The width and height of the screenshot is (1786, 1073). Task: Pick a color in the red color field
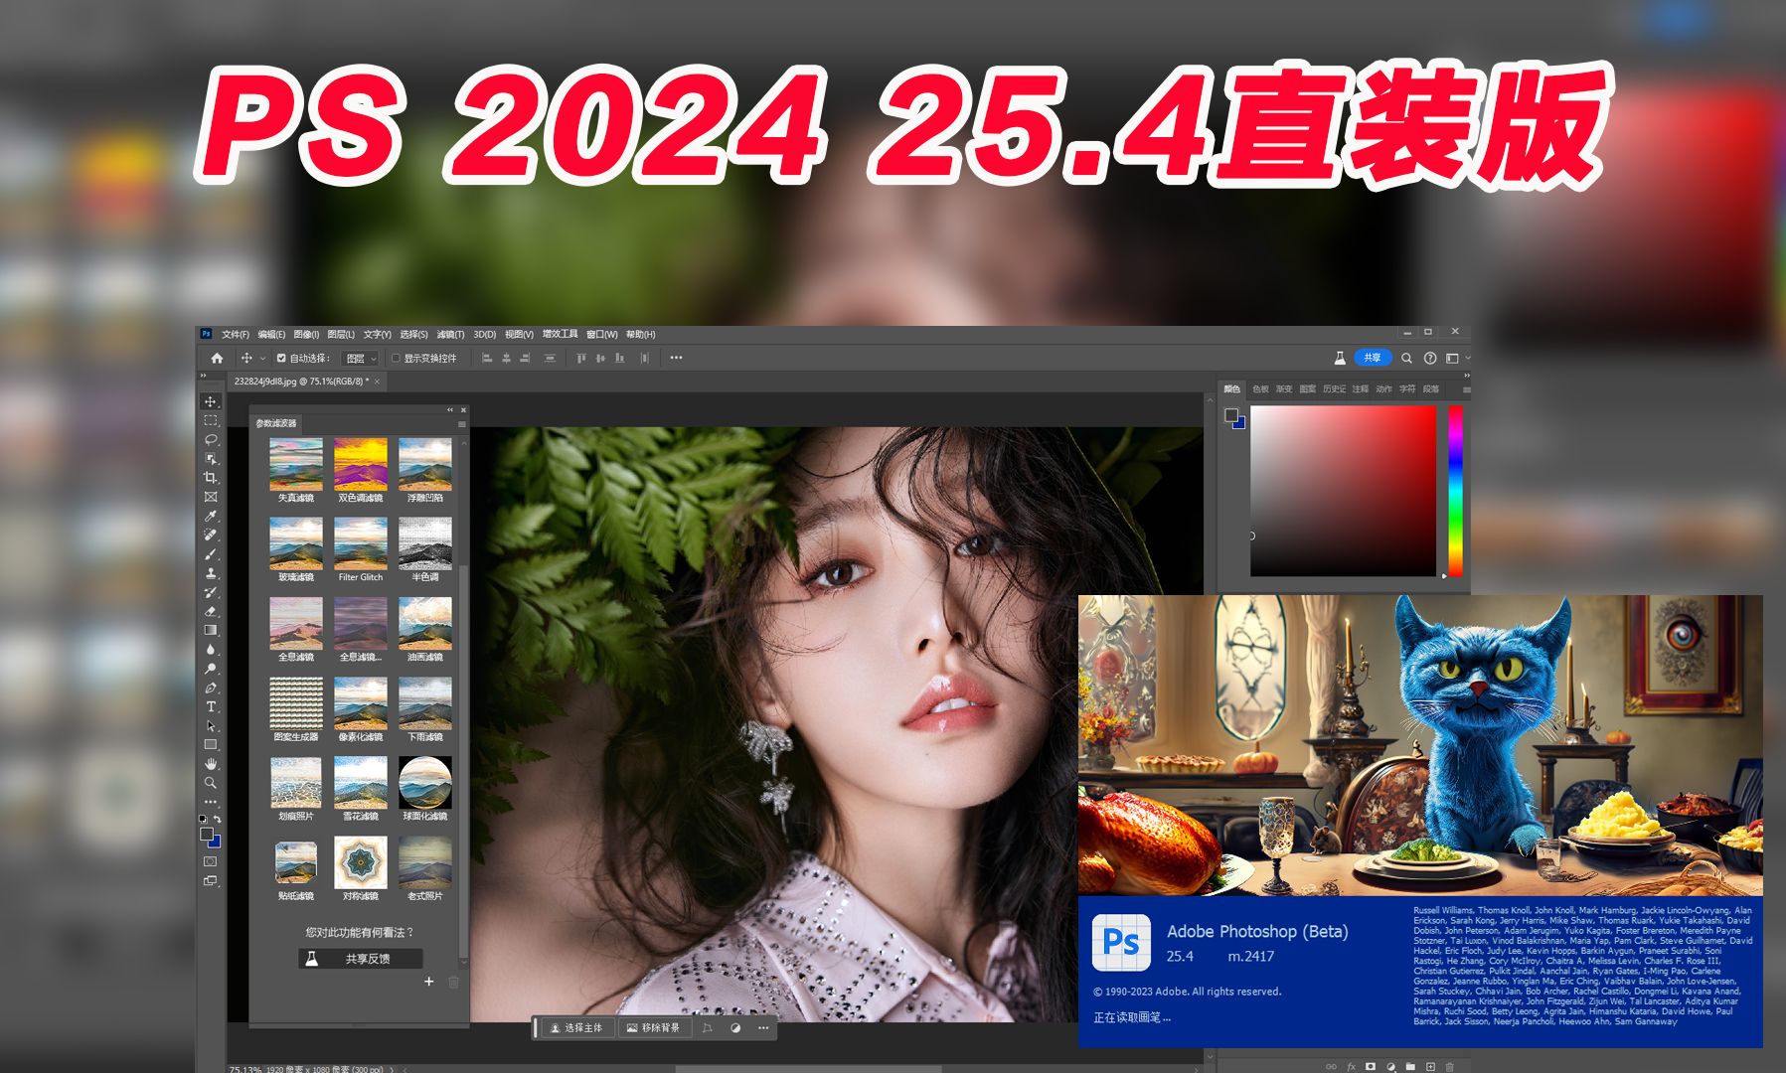[x=1343, y=491]
